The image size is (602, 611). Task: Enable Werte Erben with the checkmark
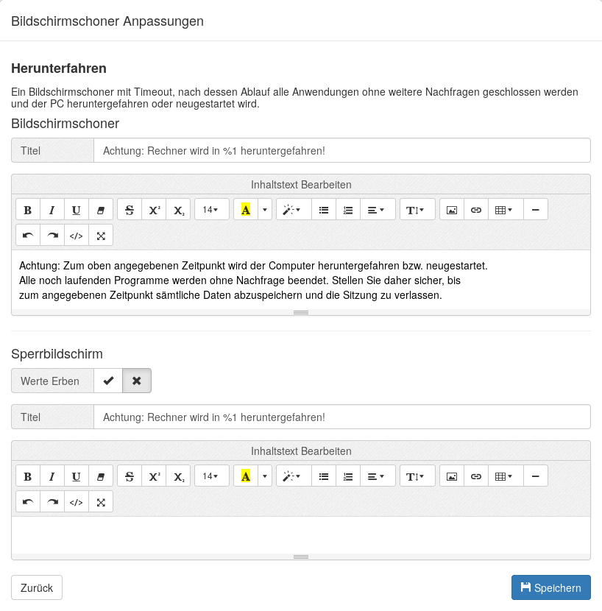click(x=107, y=381)
